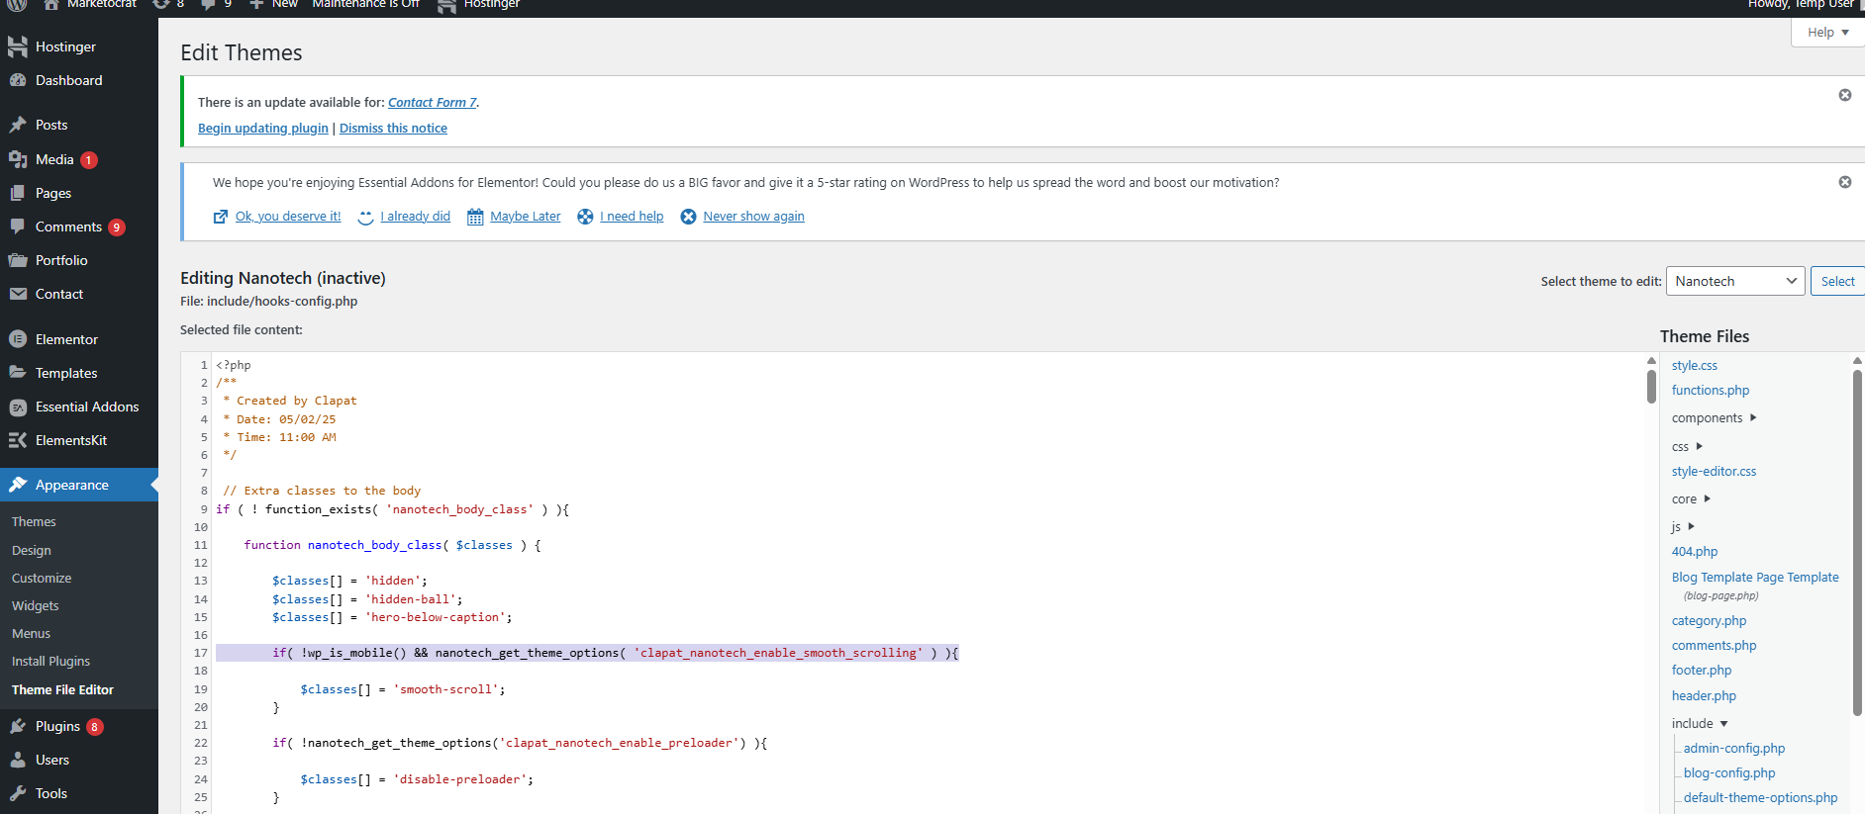Open Plugins via the plug icon
Screen dimensions: 1865x814
coord(18,726)
